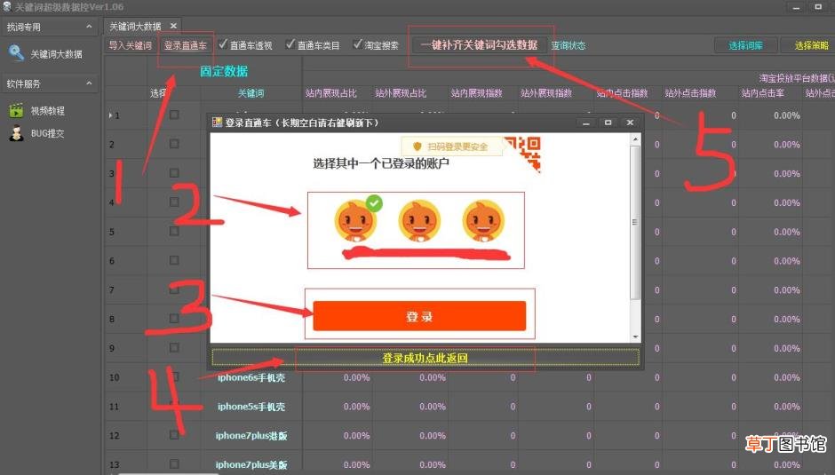Collapse the 找词专用 sidebar section
The image size is (835, 475).
(x=89, y=26)
